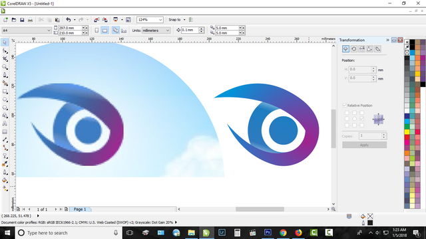Select the Color Eyedropper tool
Screen dimensions: 426x239
coord(5,164)
